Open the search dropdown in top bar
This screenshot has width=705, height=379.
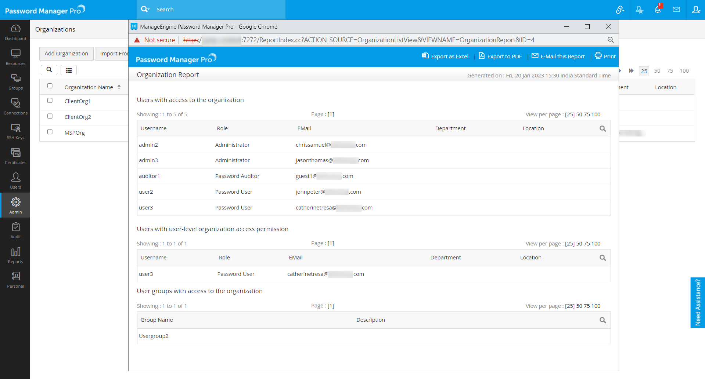(145, 10)
